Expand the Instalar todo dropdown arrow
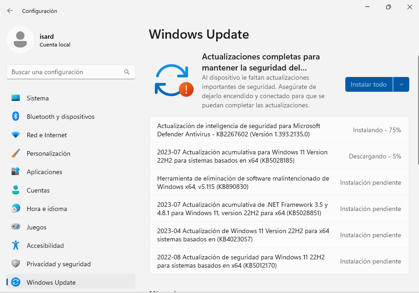Screen dimensions: 419x293 pos(401,84)
